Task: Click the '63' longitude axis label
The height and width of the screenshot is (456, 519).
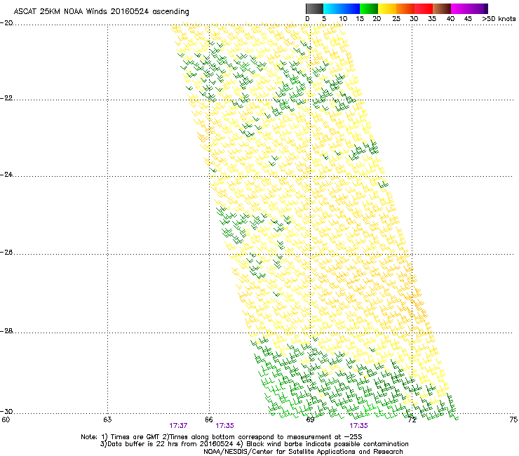Action: tap(107, 420)
